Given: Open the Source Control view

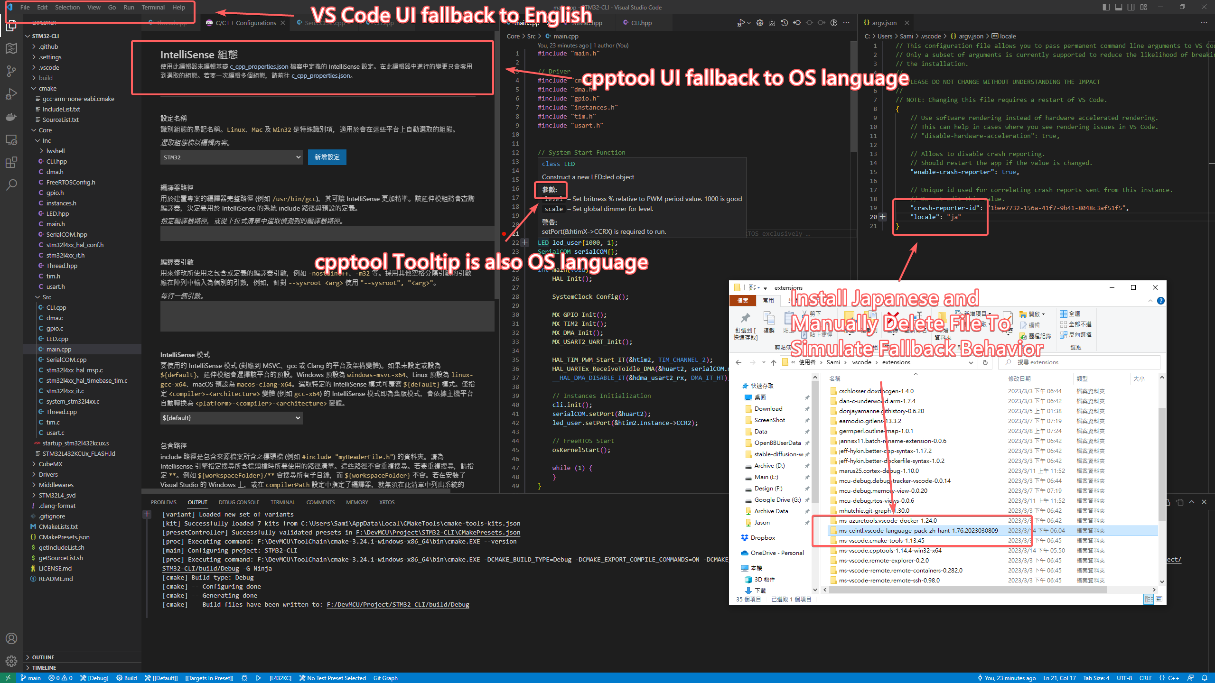Looking at the screenshot, I should (11, 71).
